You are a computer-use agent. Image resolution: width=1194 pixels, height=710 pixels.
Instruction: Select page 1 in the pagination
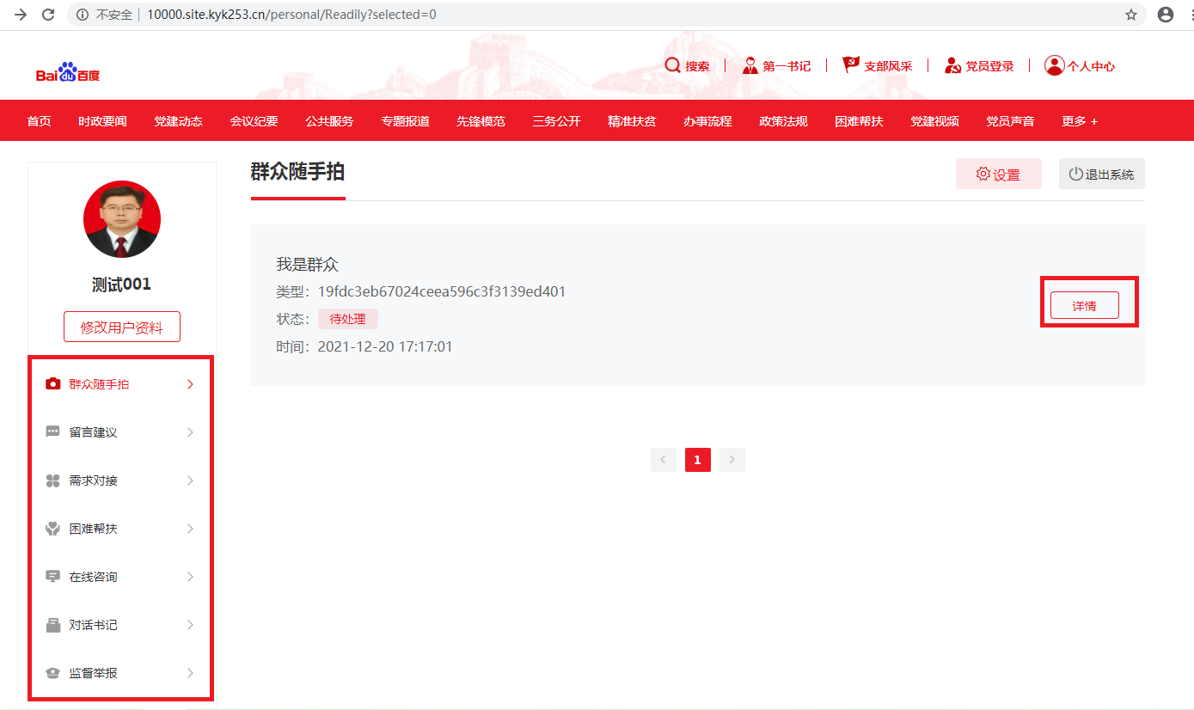697,460
